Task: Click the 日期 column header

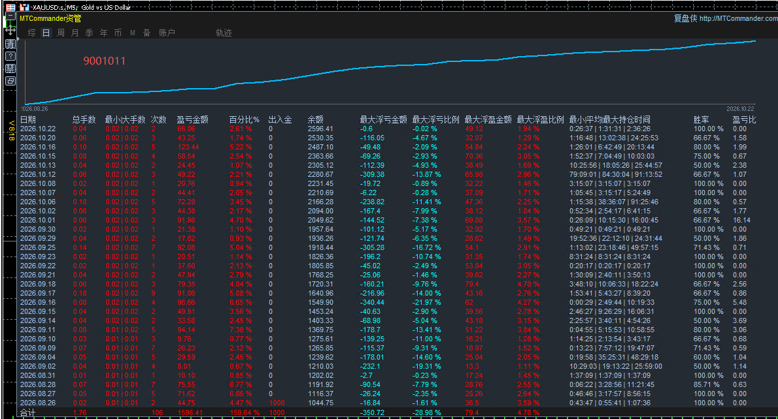Action: [x=27, y=119]
